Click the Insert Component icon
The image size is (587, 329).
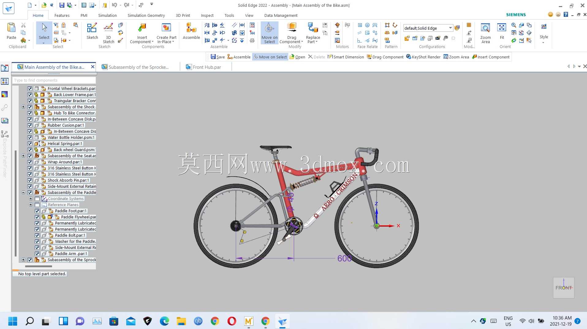[142, 28]
